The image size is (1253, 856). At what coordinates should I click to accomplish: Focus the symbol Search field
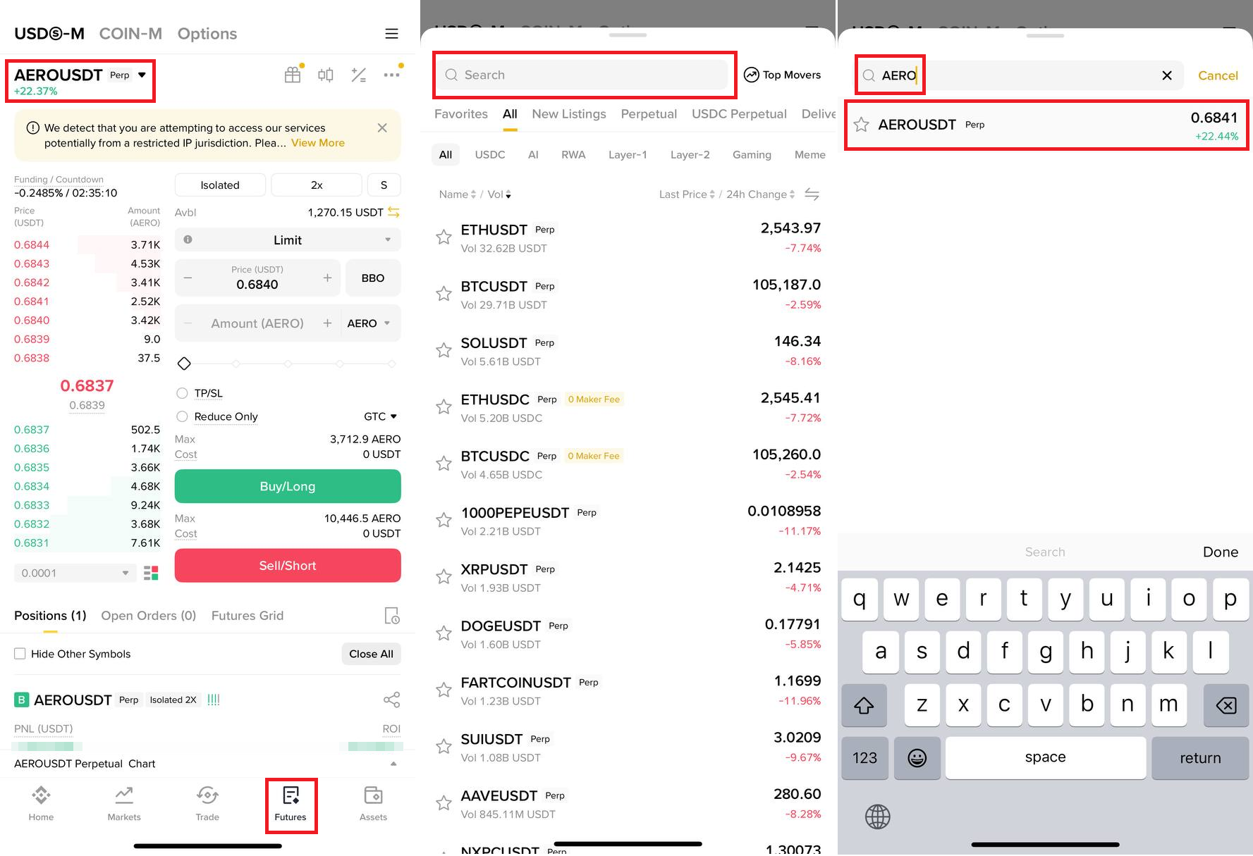585,75
